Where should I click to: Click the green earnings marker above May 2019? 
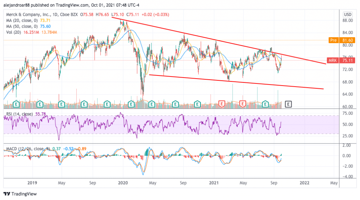point(62,104)
